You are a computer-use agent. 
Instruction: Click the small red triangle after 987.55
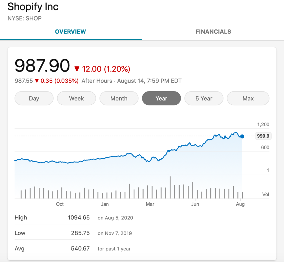[x=37, y=81]
